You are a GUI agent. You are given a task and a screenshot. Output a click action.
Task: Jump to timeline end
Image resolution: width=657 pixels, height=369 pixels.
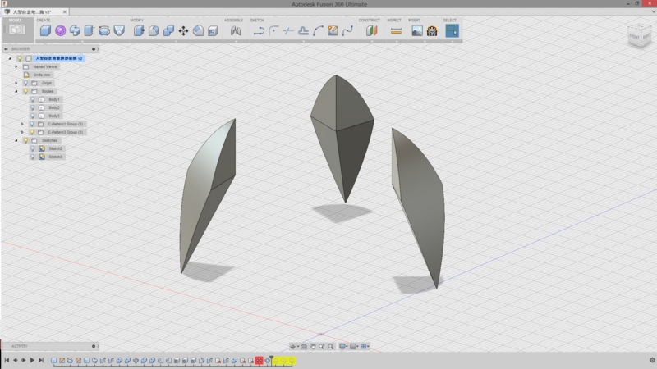pyautogui.click(x=41, y=360)
